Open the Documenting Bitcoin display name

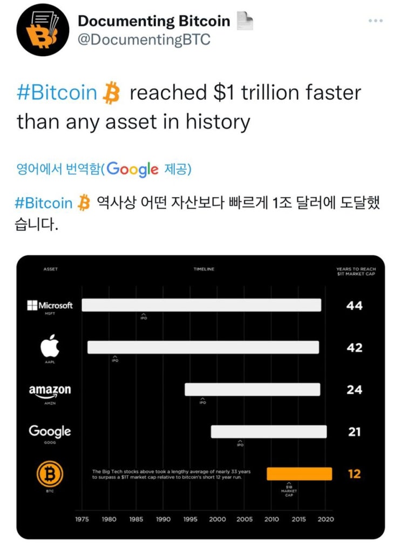tap(154, 22)
